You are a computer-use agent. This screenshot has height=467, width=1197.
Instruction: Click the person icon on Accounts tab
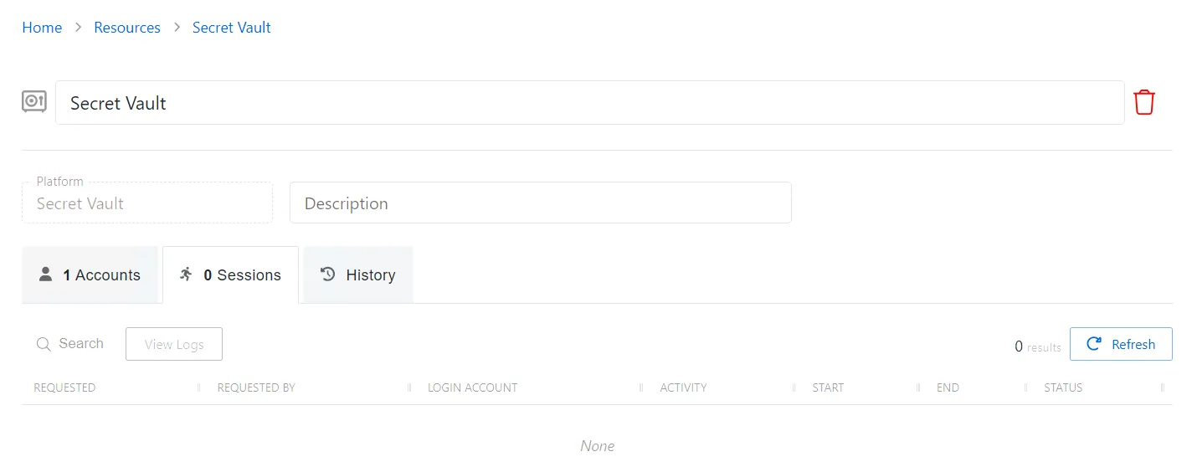(46, 275)
